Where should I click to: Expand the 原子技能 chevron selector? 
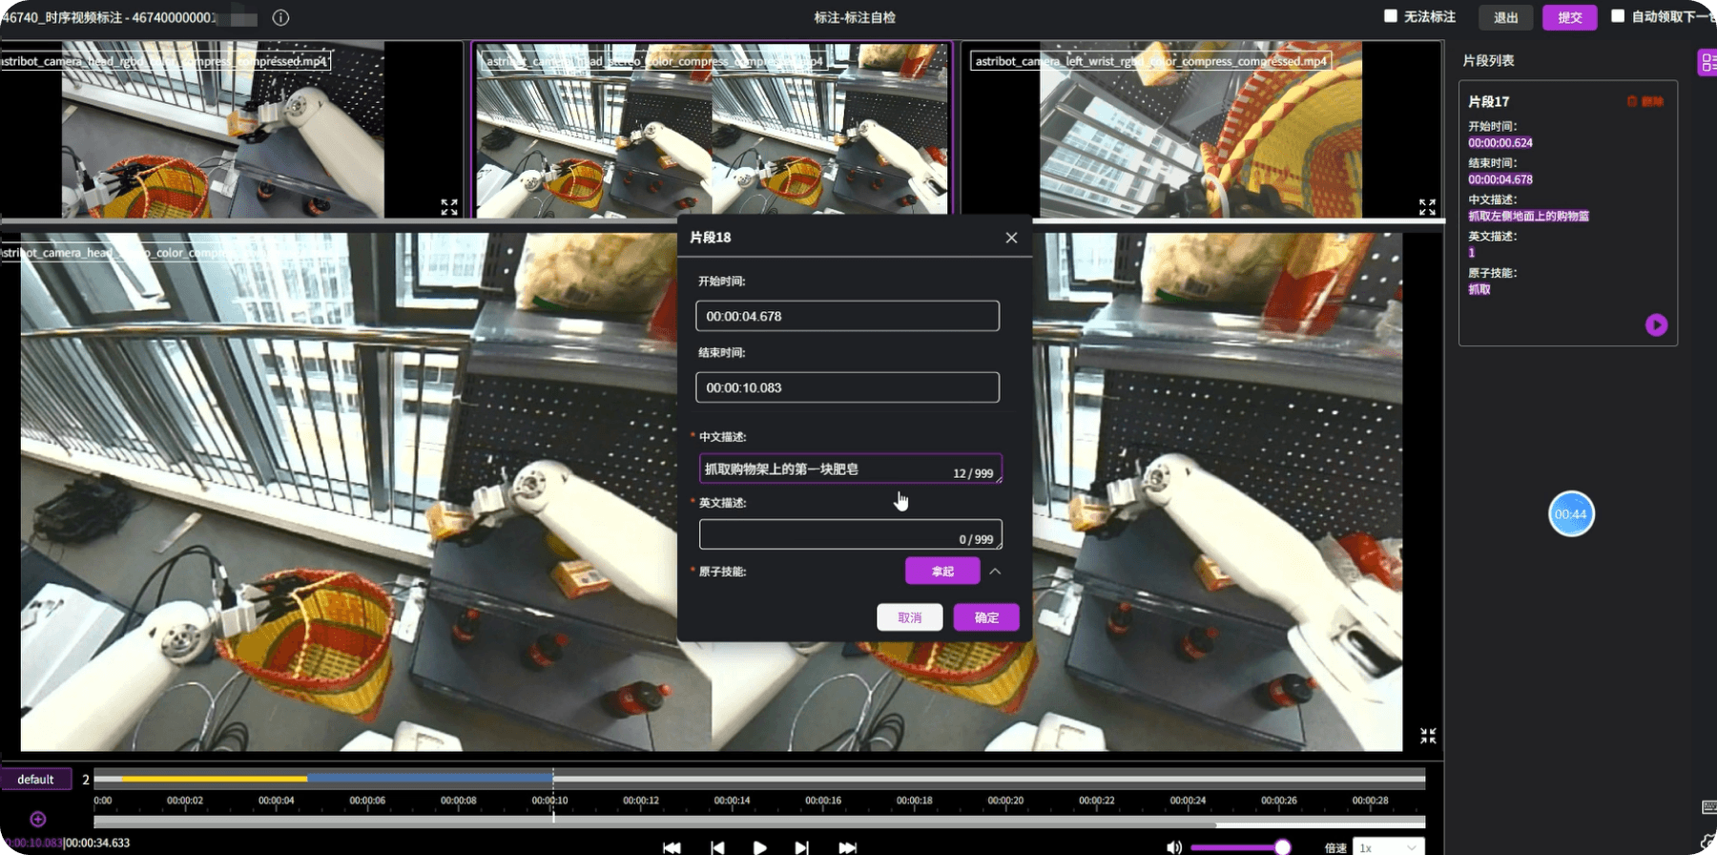(995, 571)
